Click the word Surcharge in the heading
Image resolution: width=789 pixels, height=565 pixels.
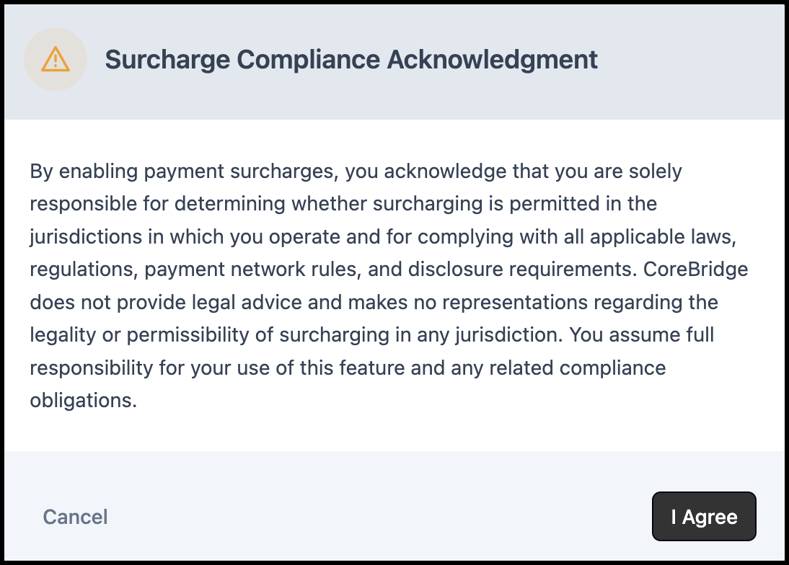click(167, 60)
